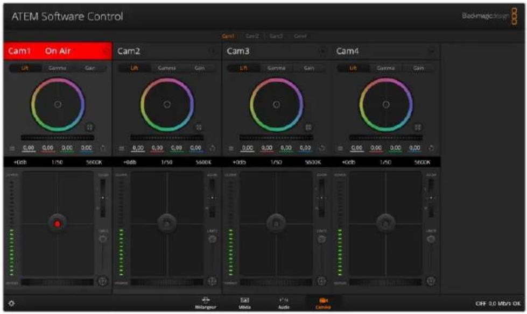This screenshot has height=314, width=527.
Task: Switch to the Média page
Action: pos(245,303)
